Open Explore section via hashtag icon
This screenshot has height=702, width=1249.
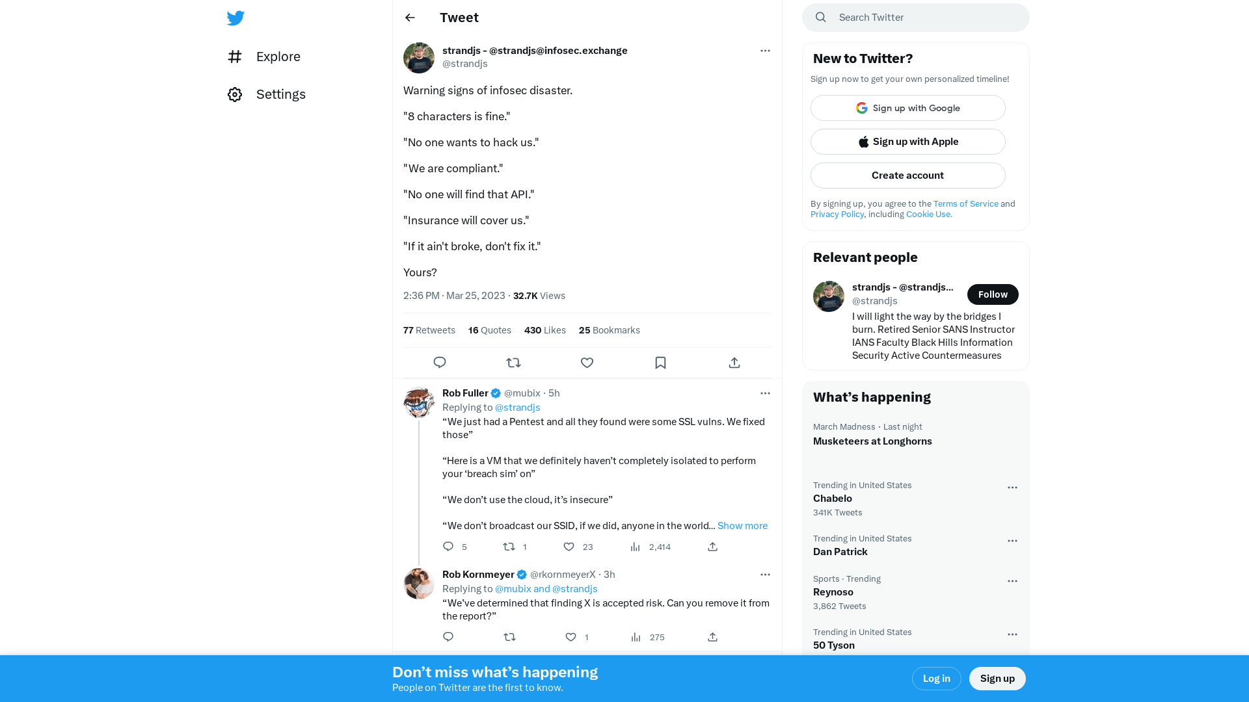[236, 56]
